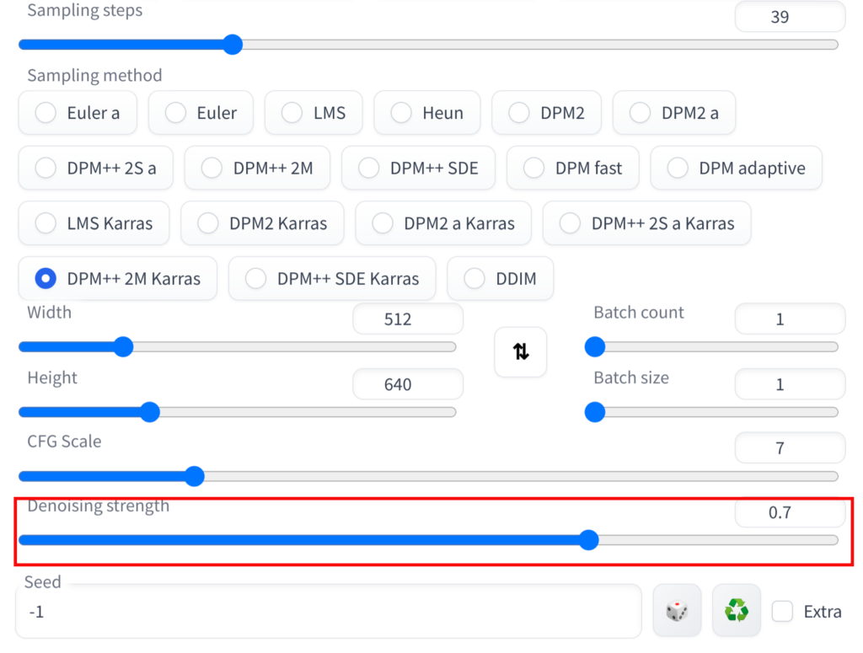This screenshot has height=653, width=863.
Task: Click the Sampling steps field showing 39
Action: tap(790, 16)
